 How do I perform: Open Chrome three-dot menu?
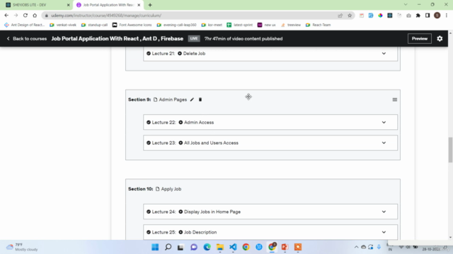(x=447, y=16)
